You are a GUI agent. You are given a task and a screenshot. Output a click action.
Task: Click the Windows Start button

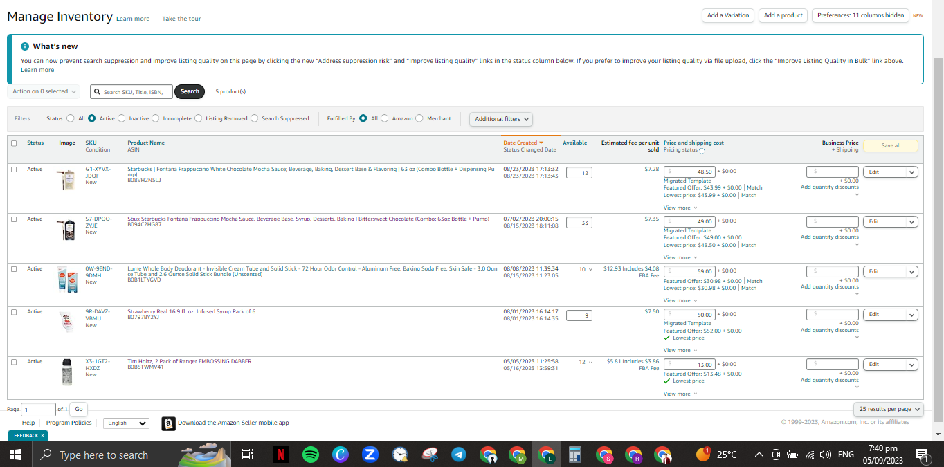click(x=15, y=455)
